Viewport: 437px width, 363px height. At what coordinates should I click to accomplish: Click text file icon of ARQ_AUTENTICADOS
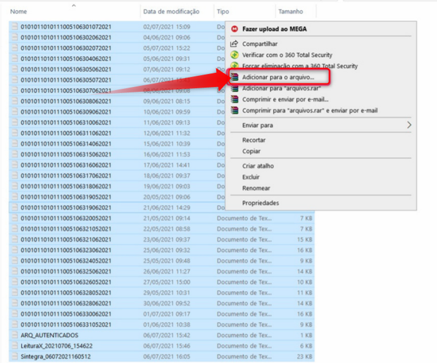point(14,335)
